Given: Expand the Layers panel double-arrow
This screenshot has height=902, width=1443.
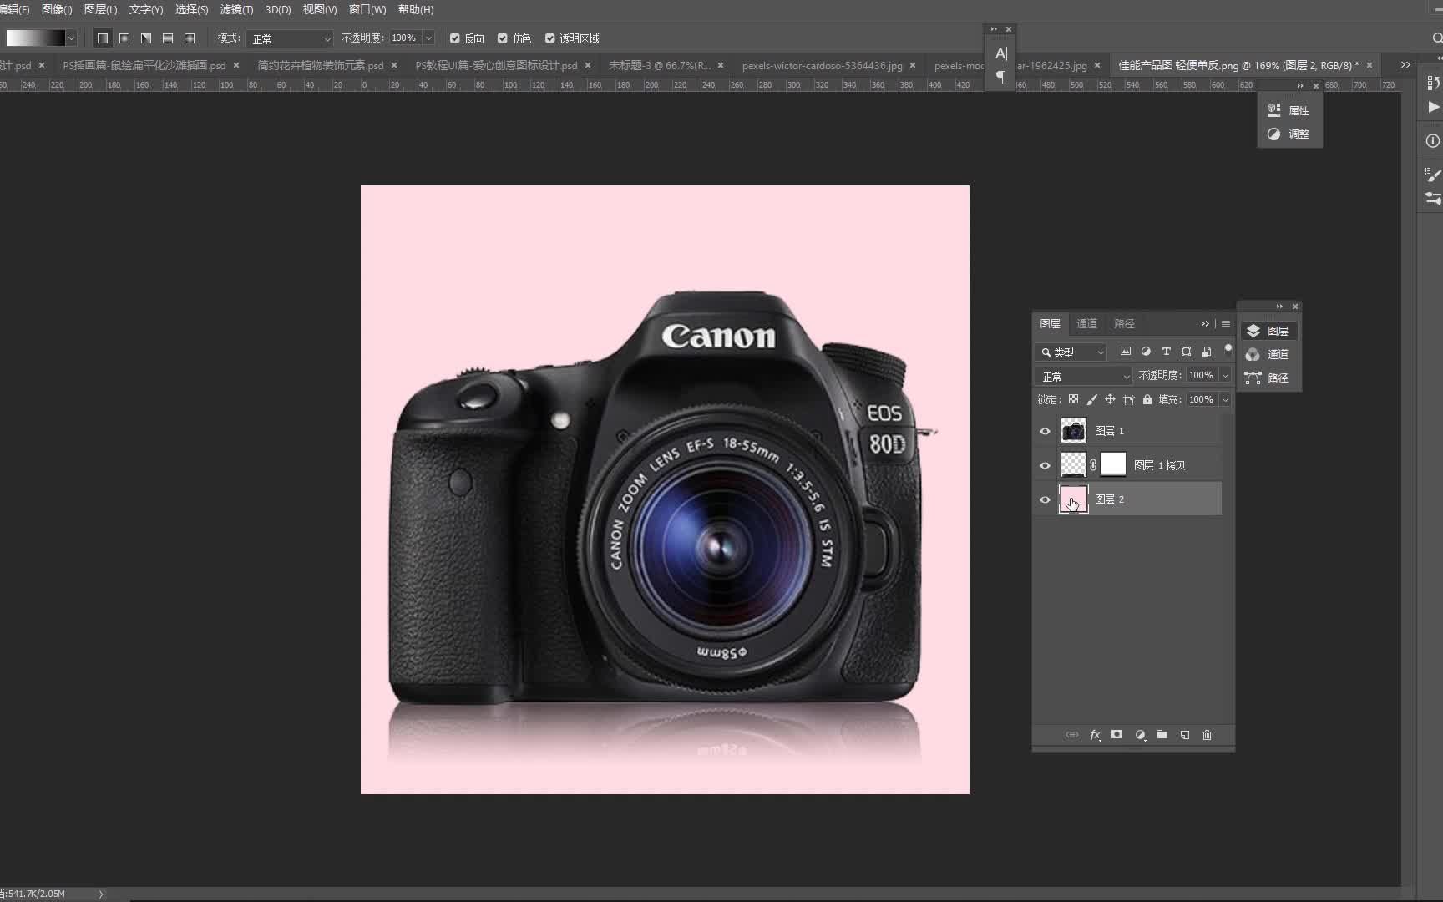Looking at the screenshot, I should (x=1204, y=324).
